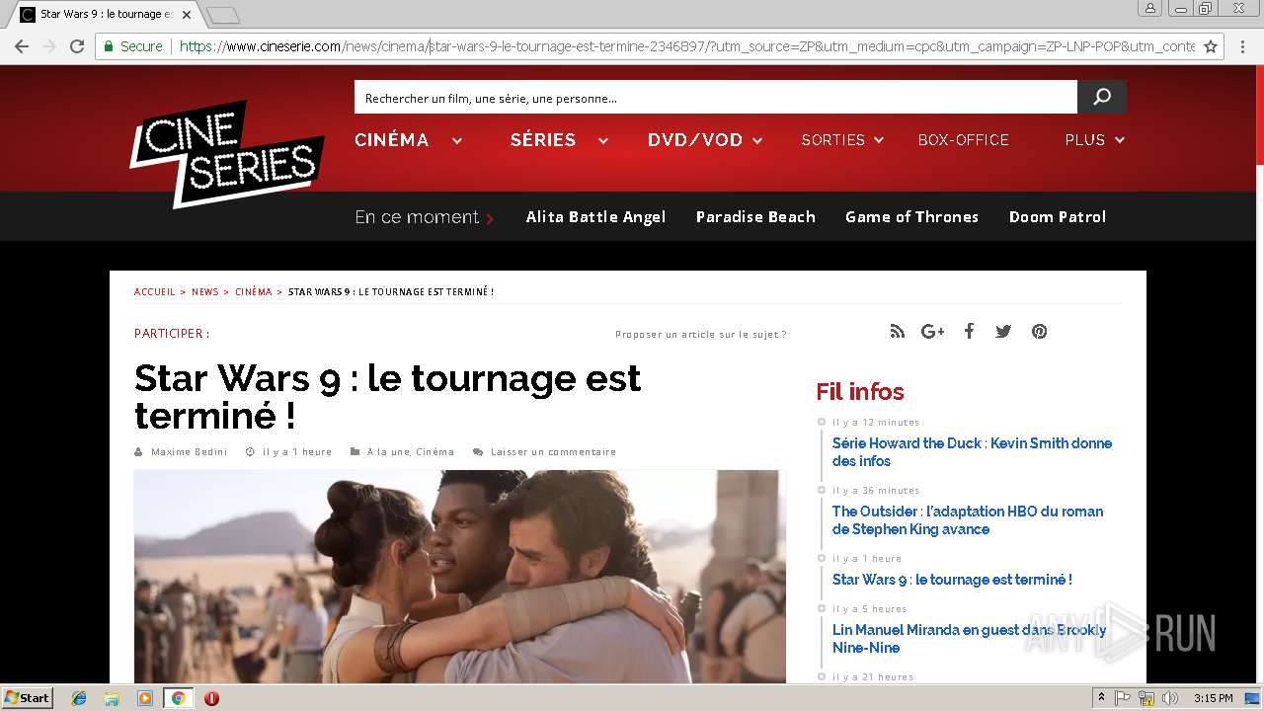Open Chrome menu three dots
The image size is (1264, 711).
pos(1242,46)
